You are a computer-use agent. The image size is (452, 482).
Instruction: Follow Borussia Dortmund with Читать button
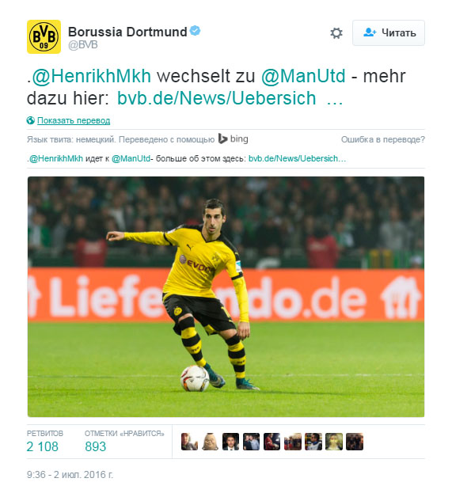(x=389, y=33)
